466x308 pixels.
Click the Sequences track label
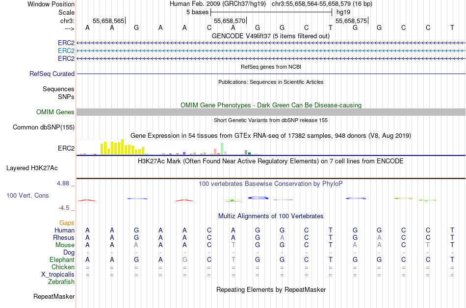click(x=58, y=89)
